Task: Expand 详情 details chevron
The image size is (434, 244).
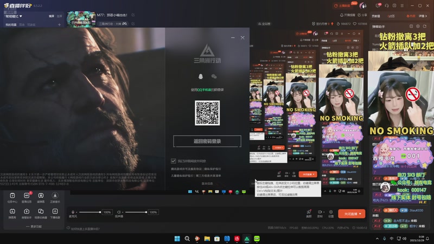Action: pos(423,16)
